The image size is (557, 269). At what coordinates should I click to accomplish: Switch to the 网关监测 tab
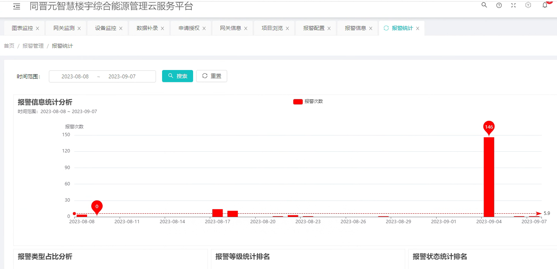tap(64, 28)
